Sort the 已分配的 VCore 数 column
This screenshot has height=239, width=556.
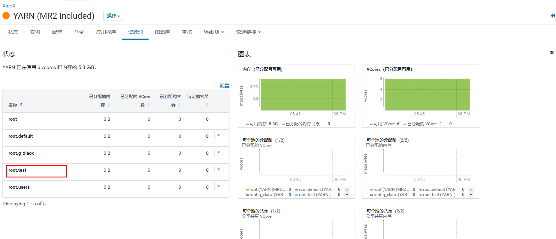149,105
